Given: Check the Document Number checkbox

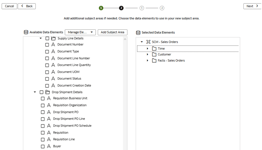Looking at the screenshot, I should point(47,45).
